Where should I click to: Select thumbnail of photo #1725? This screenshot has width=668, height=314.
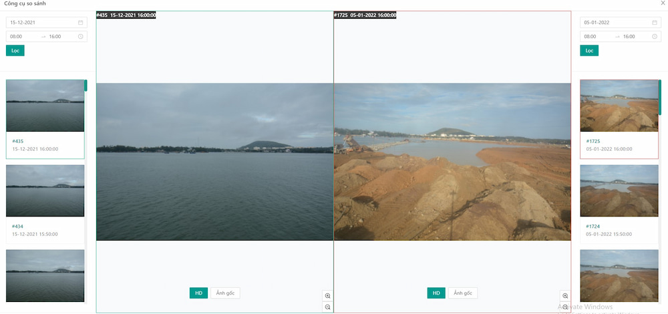pyautogui.click(x=619, y=106)
